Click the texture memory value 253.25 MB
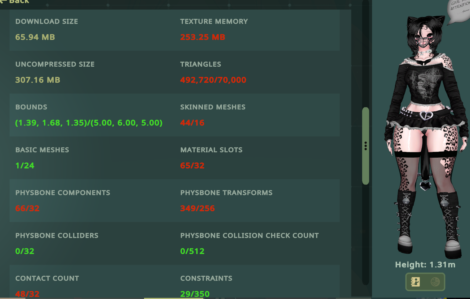This screenshot has height=299, width=470. (203, 37)
